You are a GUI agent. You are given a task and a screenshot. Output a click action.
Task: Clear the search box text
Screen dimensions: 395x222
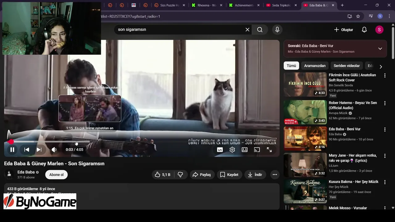pyautogui.click(x=247, y=30)
